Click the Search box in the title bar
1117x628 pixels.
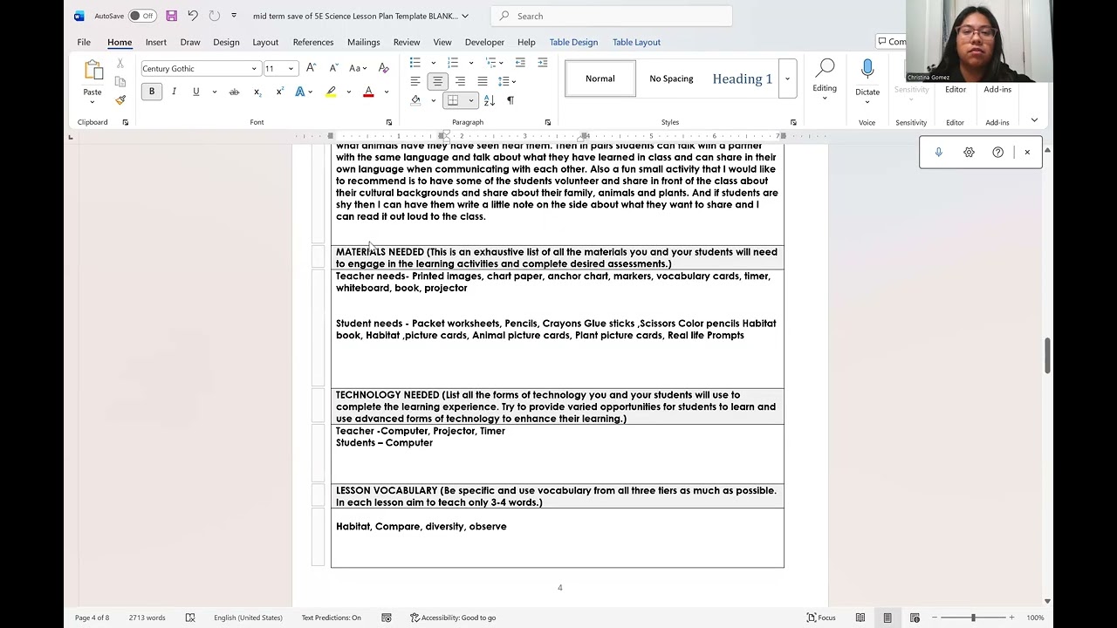click(x=612, y=16)
